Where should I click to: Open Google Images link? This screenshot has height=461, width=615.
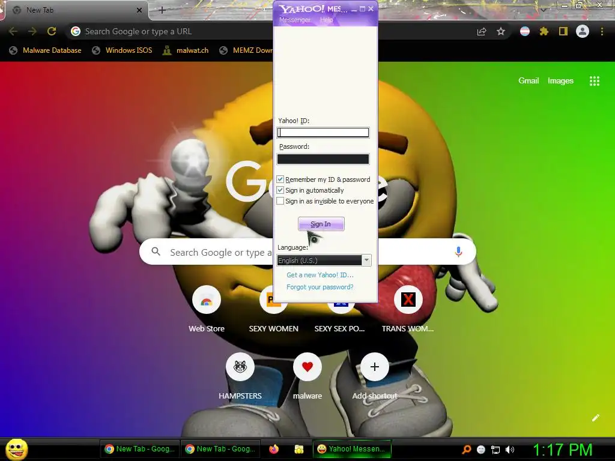tap(560, 81)
